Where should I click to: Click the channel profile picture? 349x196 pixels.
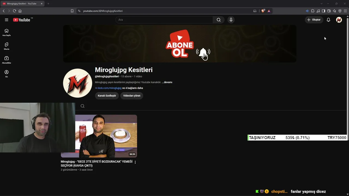[77, 83]
